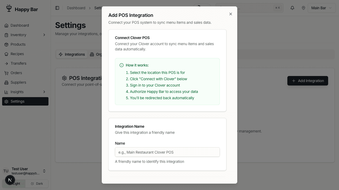Click the Insights bar chart icon

tap(6, 92)
